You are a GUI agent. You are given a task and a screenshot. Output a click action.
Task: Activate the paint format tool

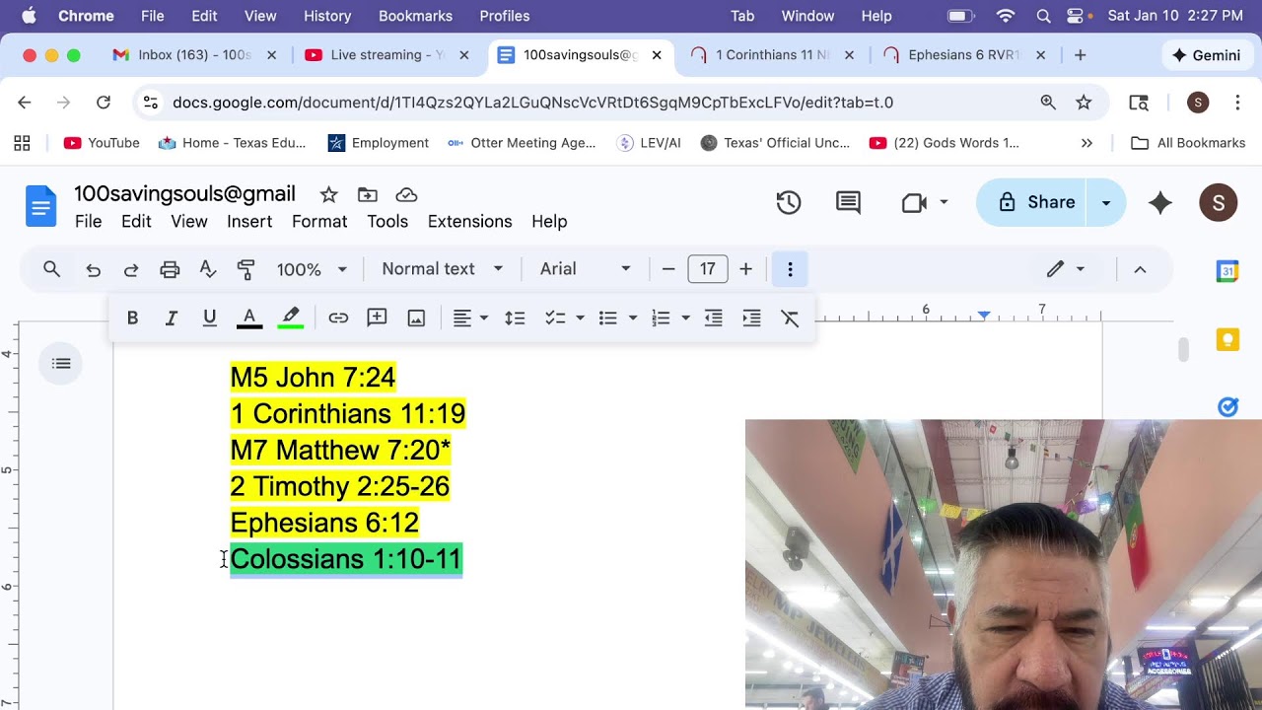(246, 269)
